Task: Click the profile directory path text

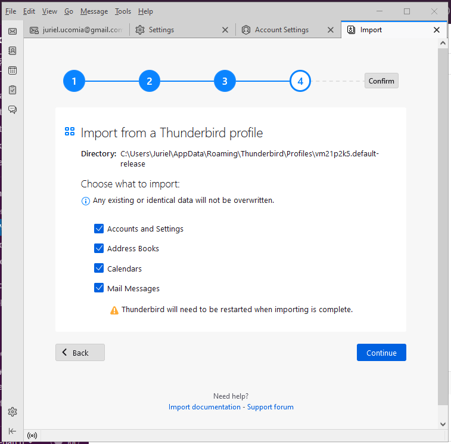Action: click(x=250, y=159)
